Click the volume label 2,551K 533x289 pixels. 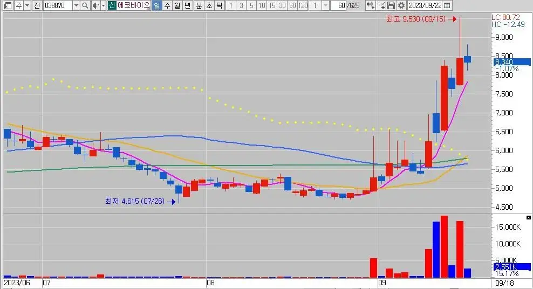point(512,267)
